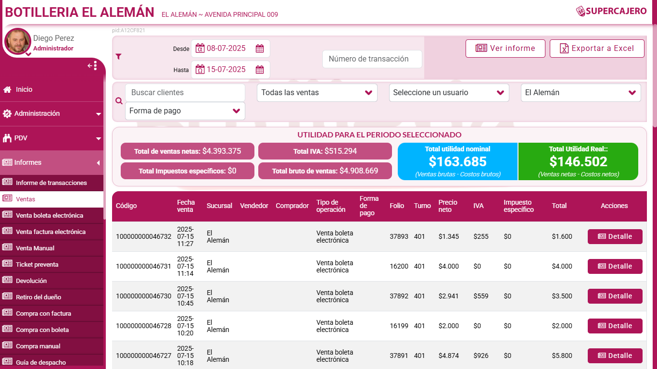Click the icon next to Compra manual
This screenshot has height=369, width=657.
[x=7, y=345]
